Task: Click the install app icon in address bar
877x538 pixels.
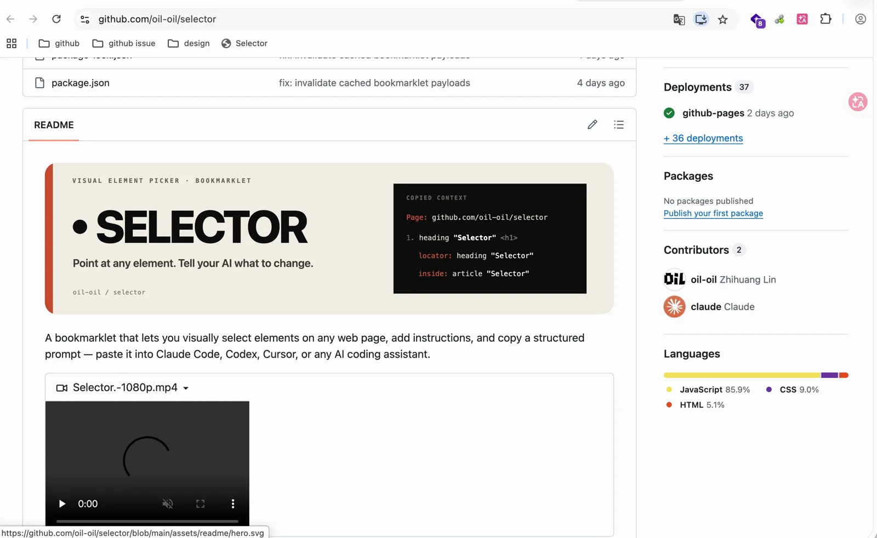Action: tap(701, 19)
